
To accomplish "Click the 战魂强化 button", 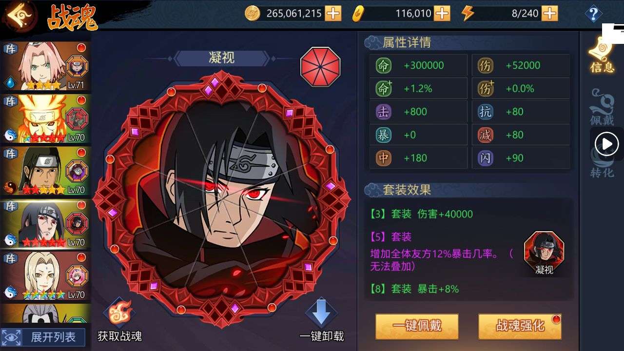I will point(520,326).
